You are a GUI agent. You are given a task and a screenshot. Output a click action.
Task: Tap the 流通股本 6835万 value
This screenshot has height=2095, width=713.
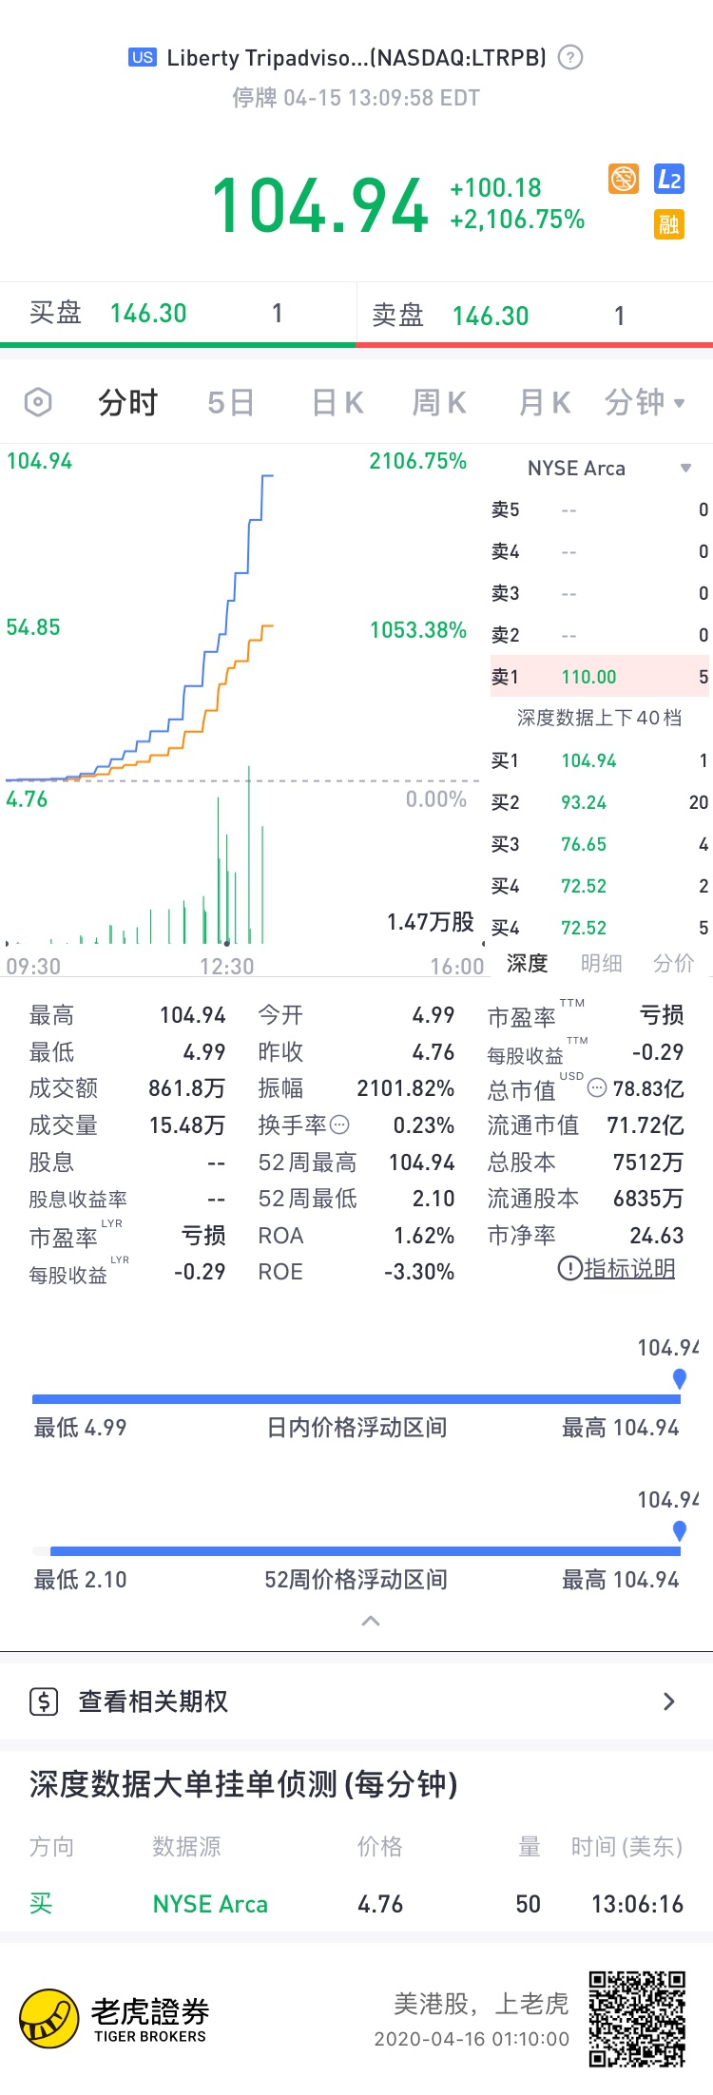tap(648, 1199)
